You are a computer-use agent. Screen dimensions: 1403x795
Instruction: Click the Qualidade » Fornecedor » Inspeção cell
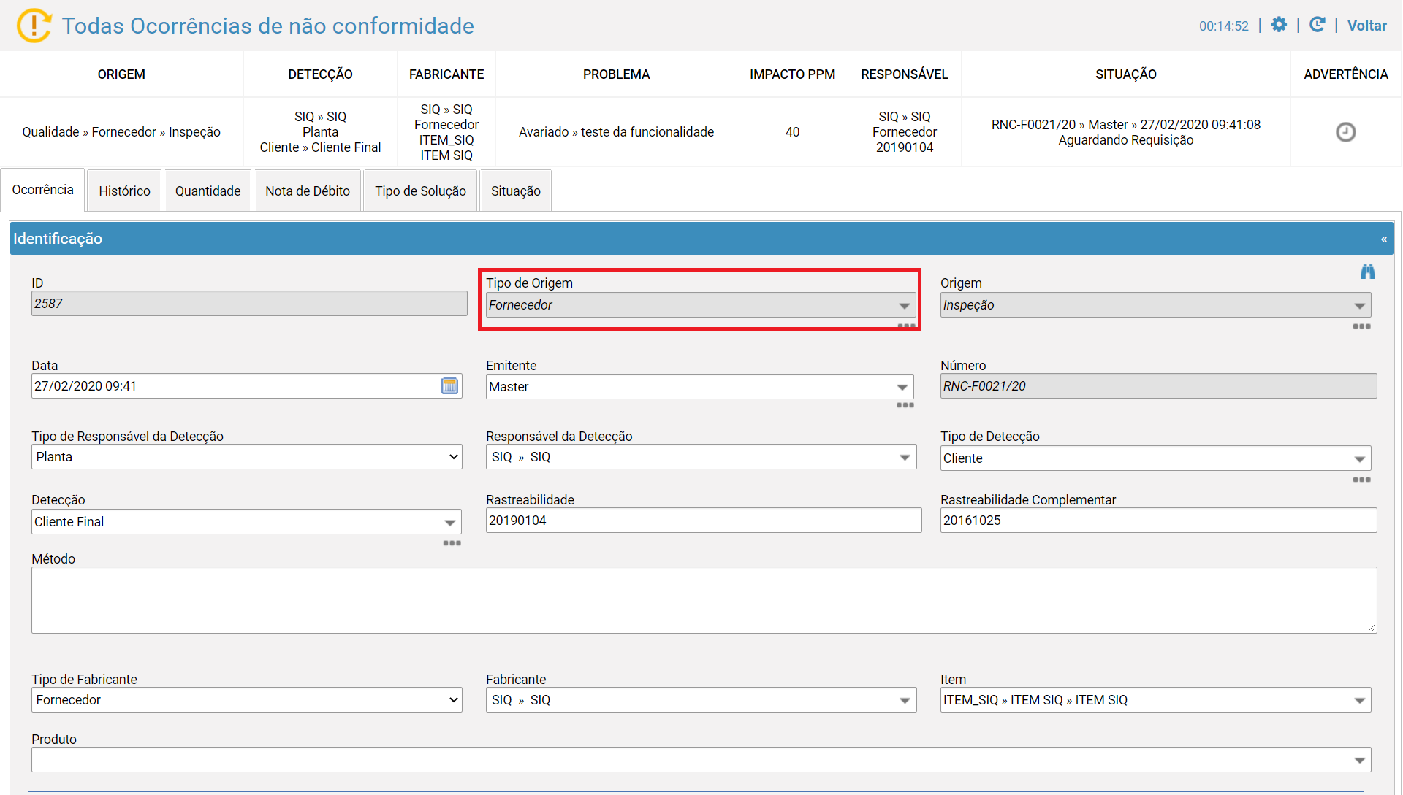pyautogui.click(x=121, y=132)
